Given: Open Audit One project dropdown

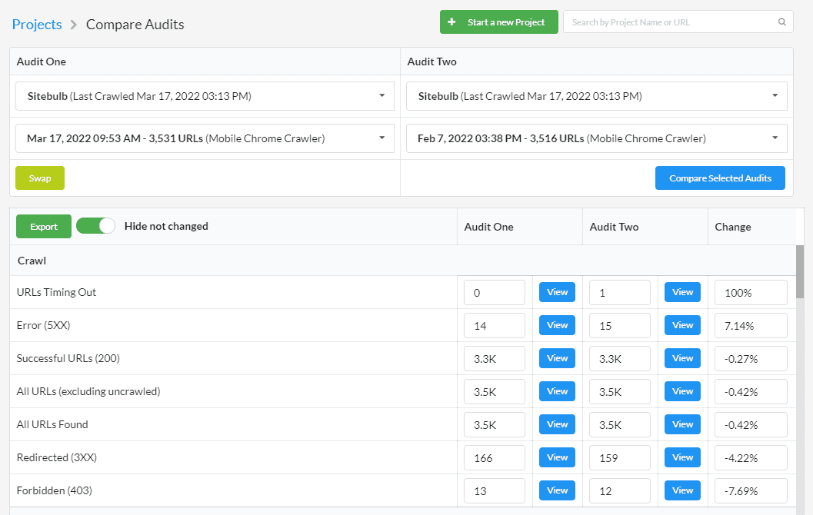Looking at the screenshot, I should [205, 96].
